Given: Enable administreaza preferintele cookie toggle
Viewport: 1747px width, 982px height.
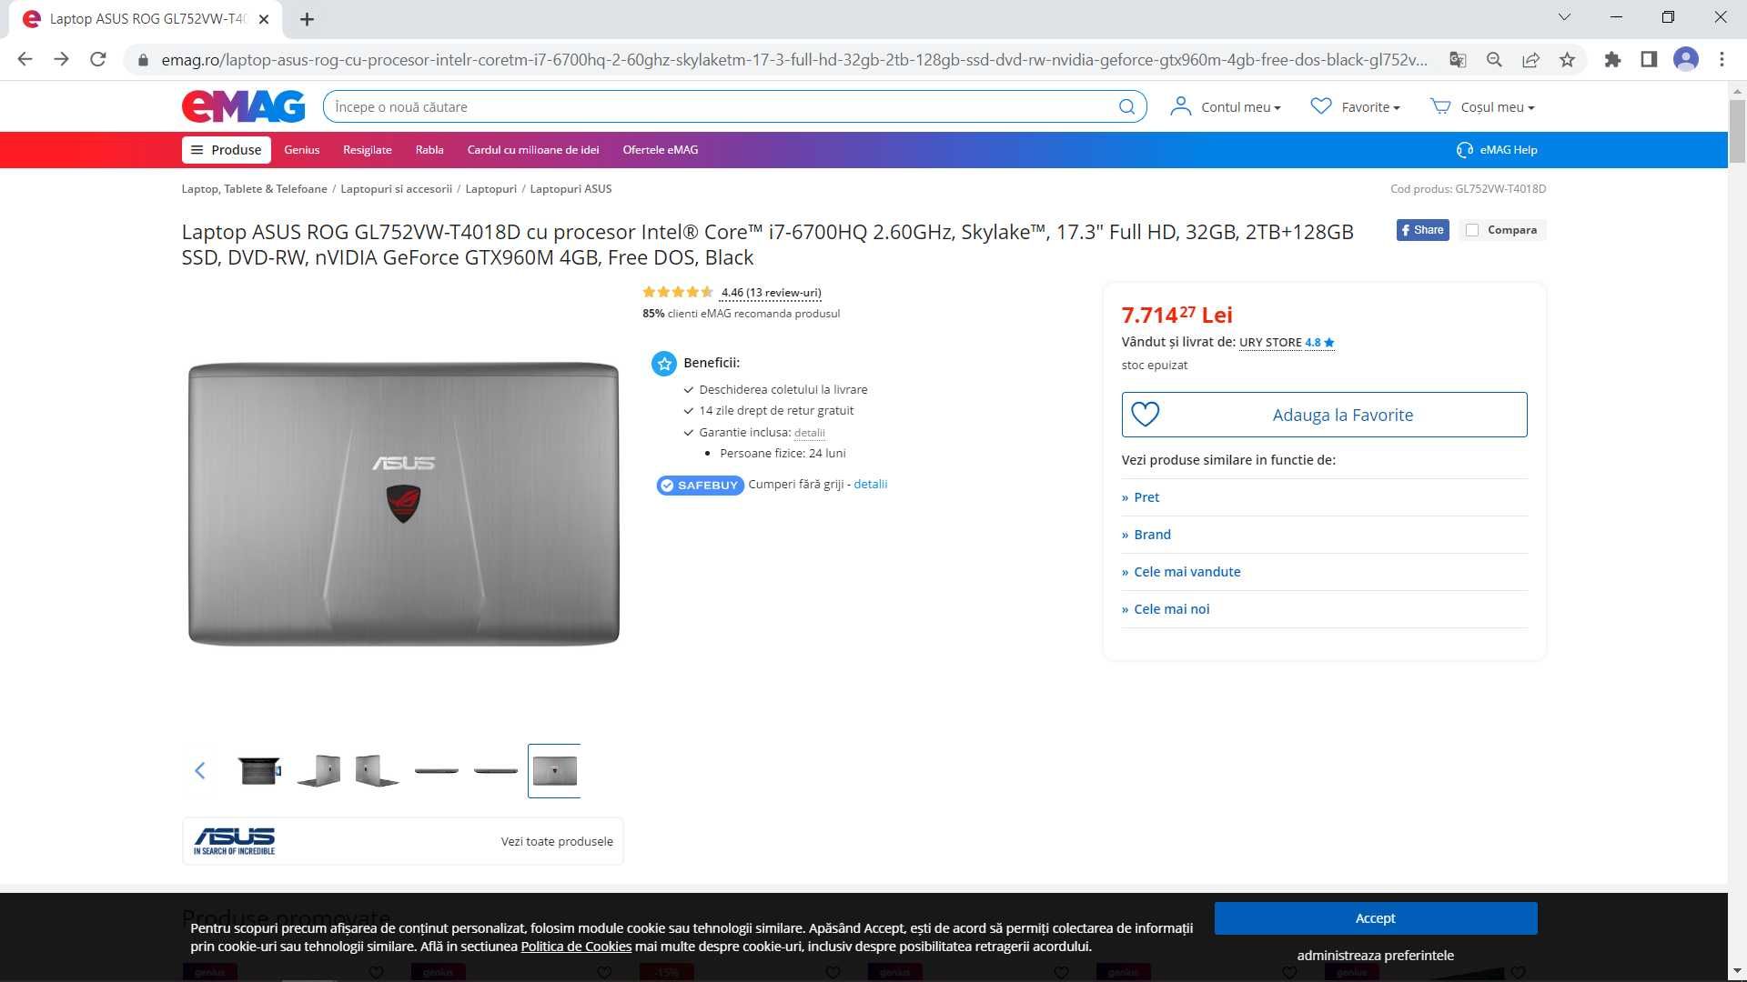Looking at the screenshot, I should (1375, 956).
